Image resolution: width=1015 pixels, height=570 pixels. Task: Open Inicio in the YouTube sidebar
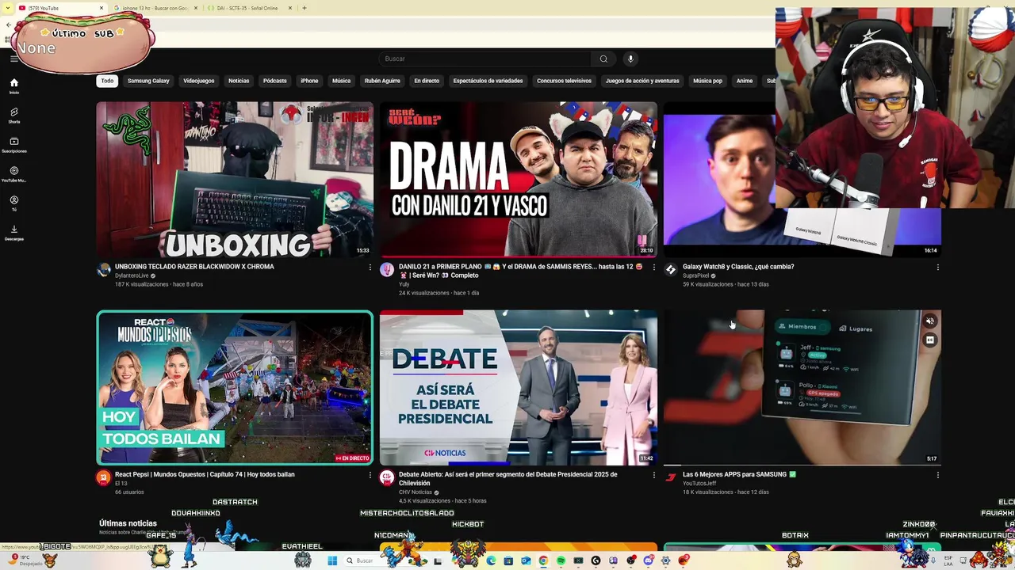[13, 85]
